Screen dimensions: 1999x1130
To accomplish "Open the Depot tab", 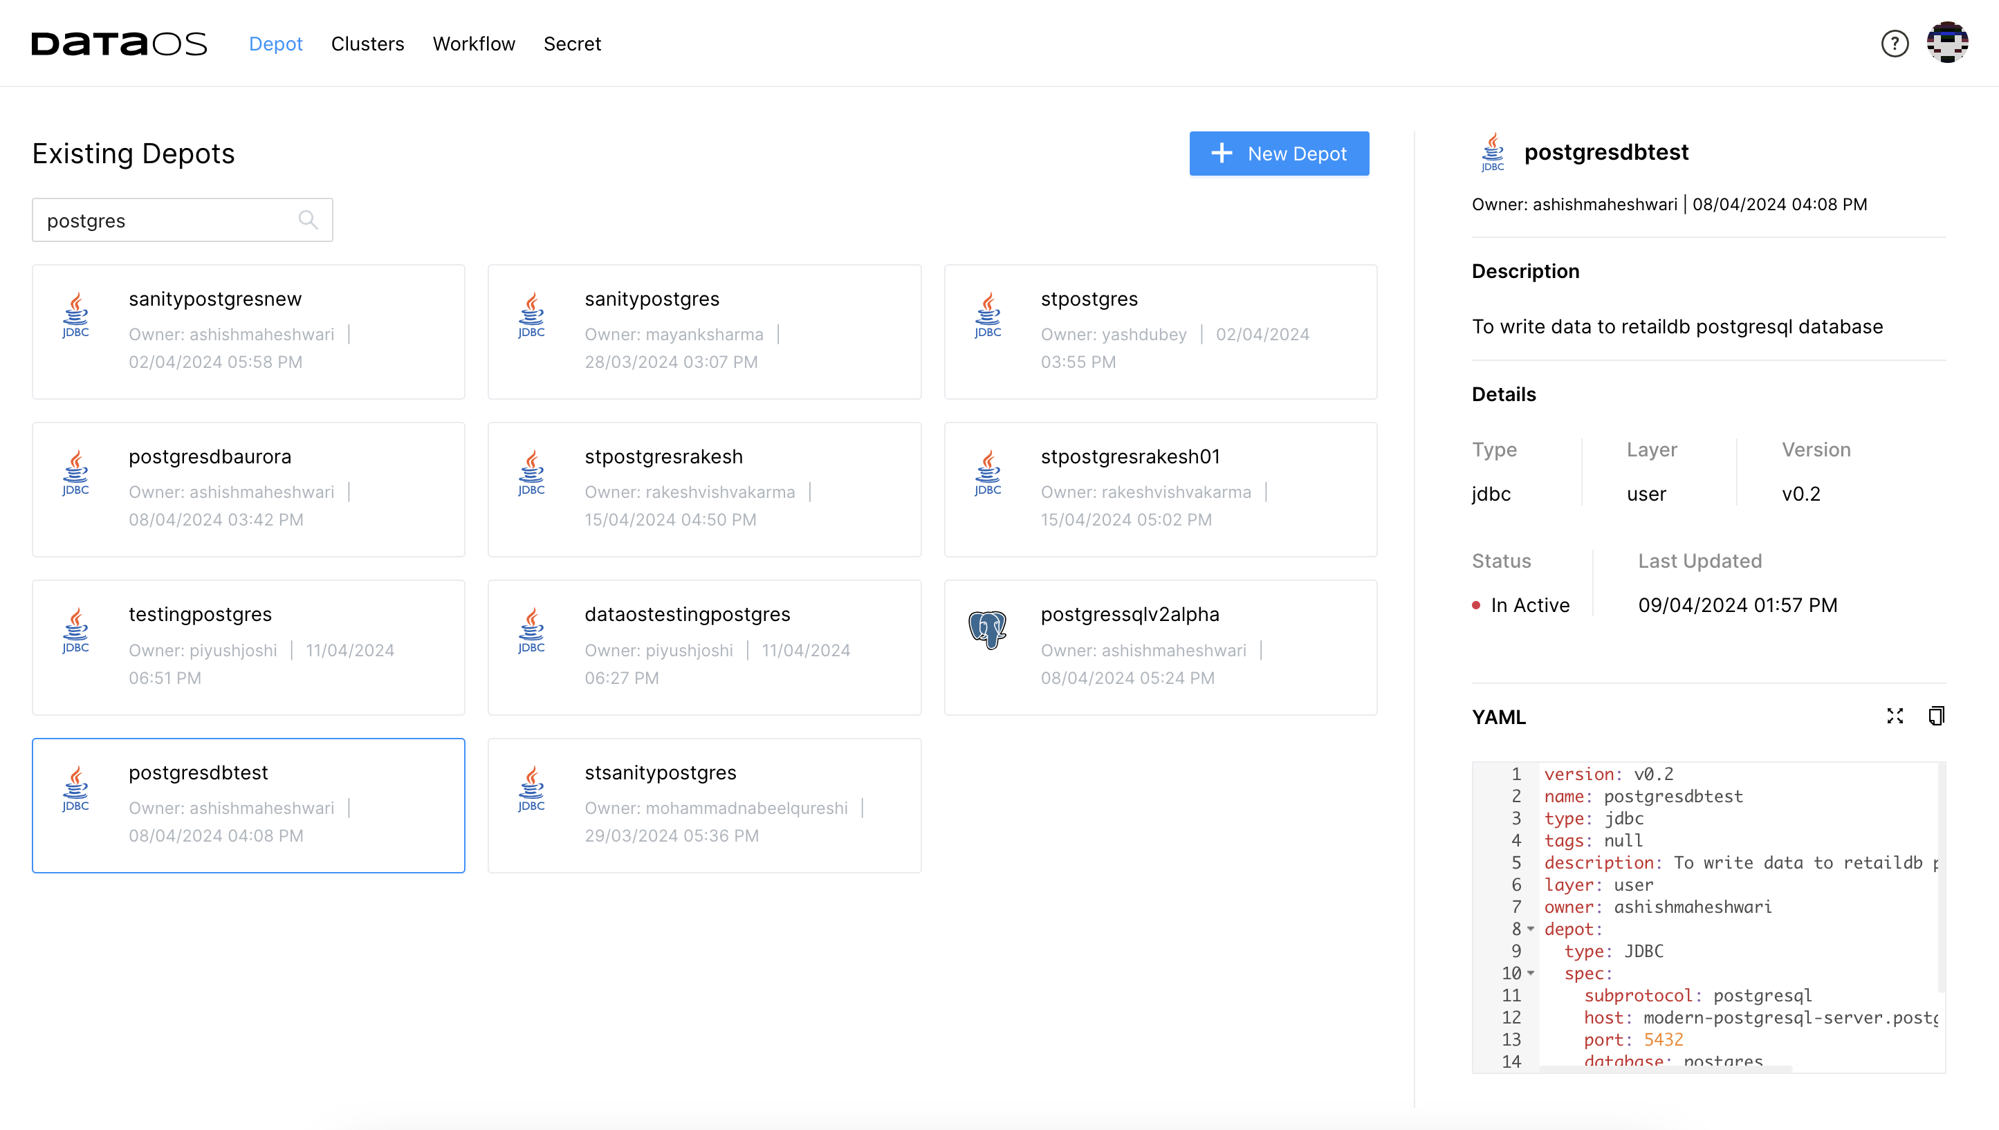I will pyautogui.click(x=275, y=44).
